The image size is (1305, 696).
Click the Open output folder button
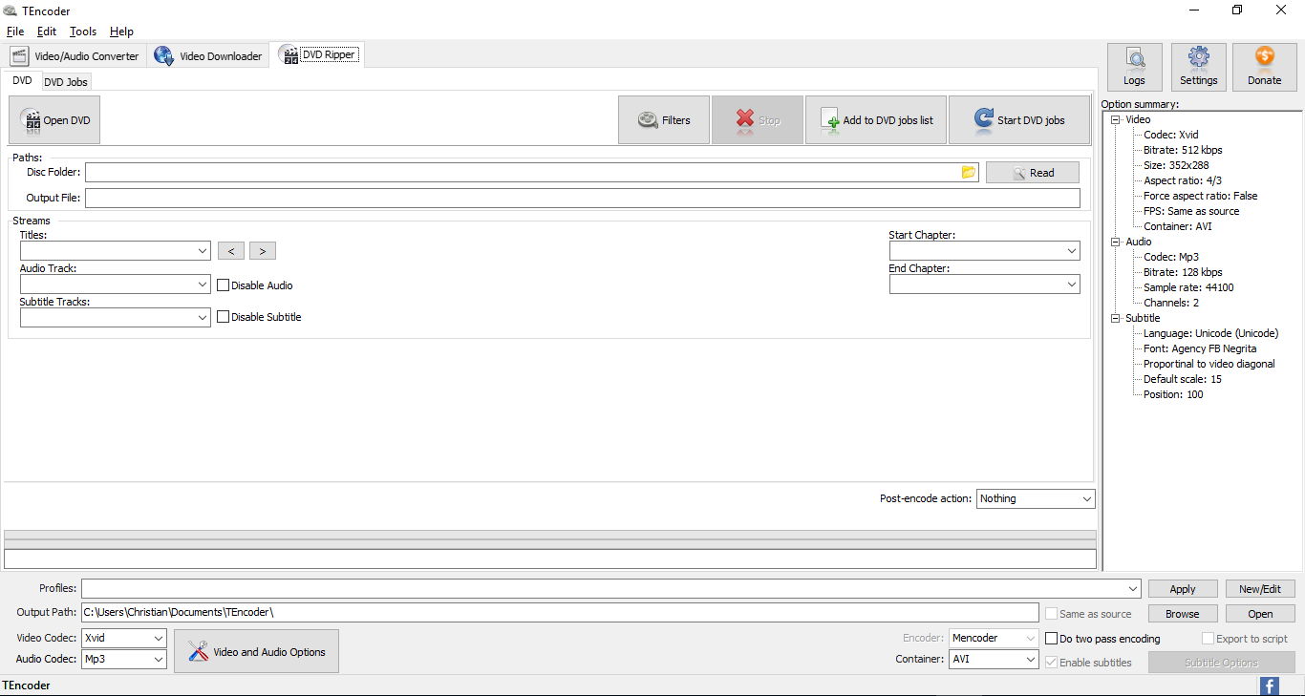tap(1260, 614)
